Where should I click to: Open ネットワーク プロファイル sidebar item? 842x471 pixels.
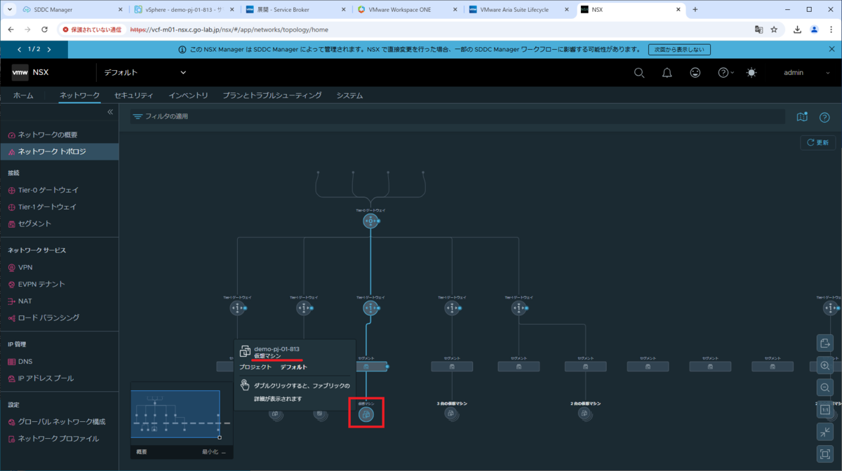(59, 439)
